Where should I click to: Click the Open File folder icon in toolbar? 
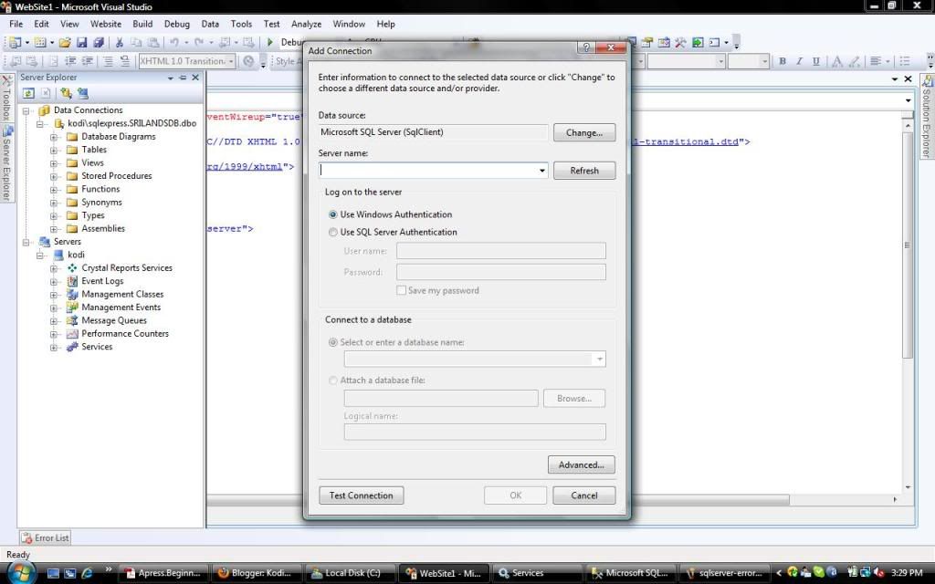click(65, 42)
